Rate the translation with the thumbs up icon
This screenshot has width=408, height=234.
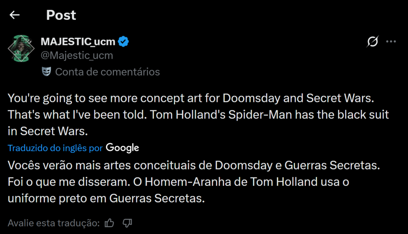110,223
